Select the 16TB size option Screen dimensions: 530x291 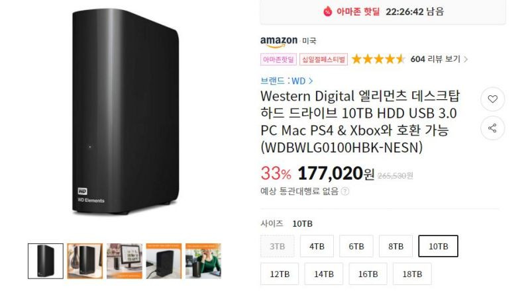click(368, 274)
